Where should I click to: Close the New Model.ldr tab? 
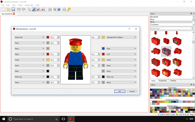pyautogui.click(x=14, y=14)
